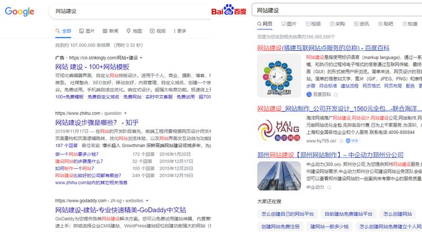This screenshot has height=232, width=422.
Task: Open Baidu 采购 tab
Action: pyautogui.click(x=337, y=24)
